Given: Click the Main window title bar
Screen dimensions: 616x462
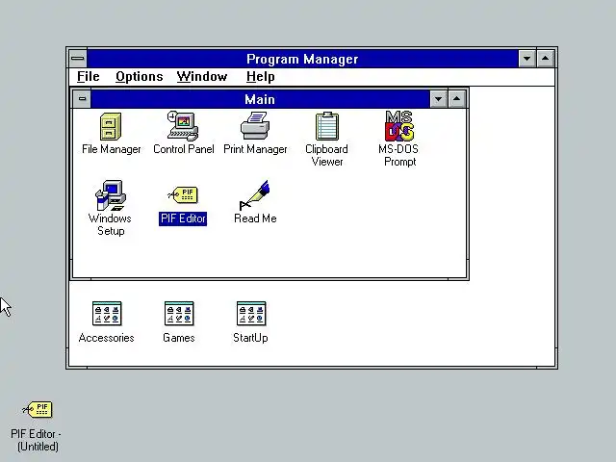Looking at the screenshot, I should (x=260, y=99).
